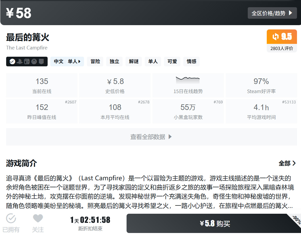
Task: Select the 解谜 tag
Action: (x=134, y=62)
